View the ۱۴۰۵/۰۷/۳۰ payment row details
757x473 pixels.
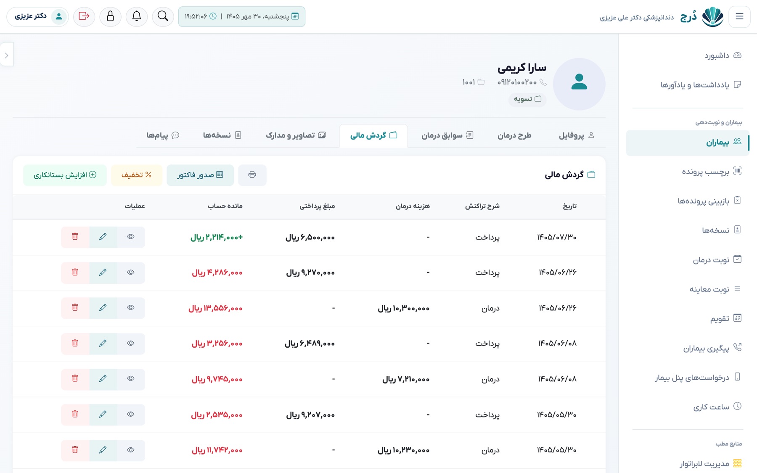coord(131,237)
